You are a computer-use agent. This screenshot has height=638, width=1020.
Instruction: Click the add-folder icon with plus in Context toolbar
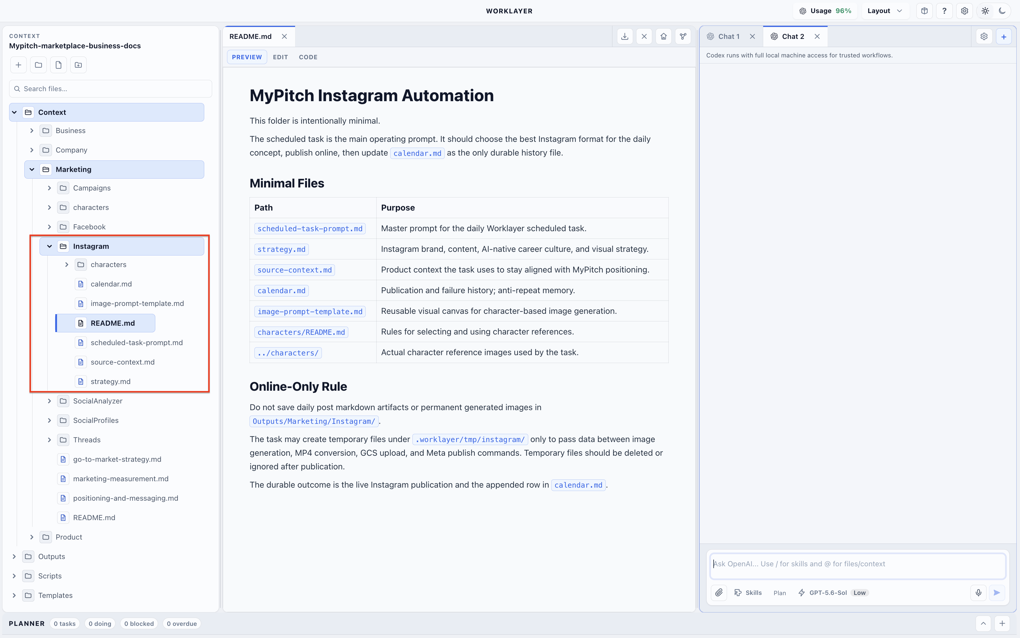coord(78,65)
